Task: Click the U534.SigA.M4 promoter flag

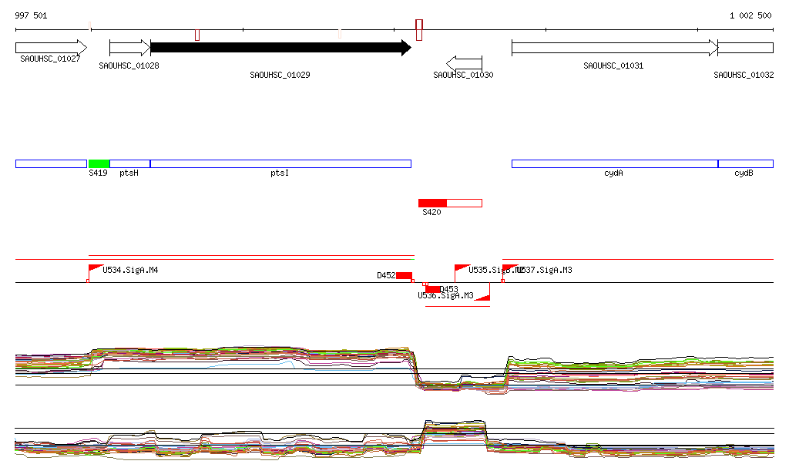Action: click(96, 268)
